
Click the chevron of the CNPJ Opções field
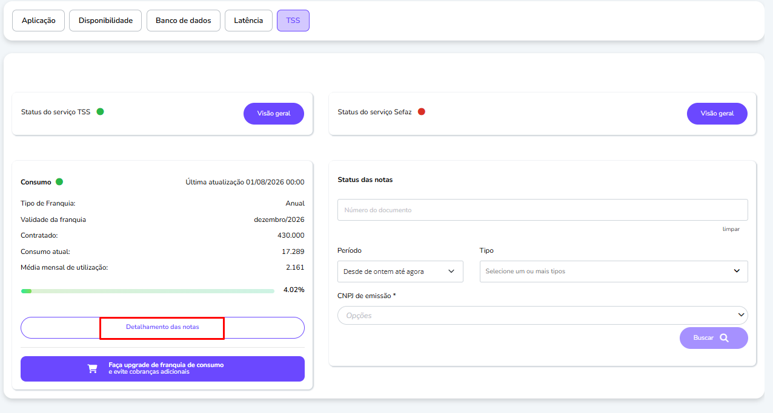[x=741, y=315]
